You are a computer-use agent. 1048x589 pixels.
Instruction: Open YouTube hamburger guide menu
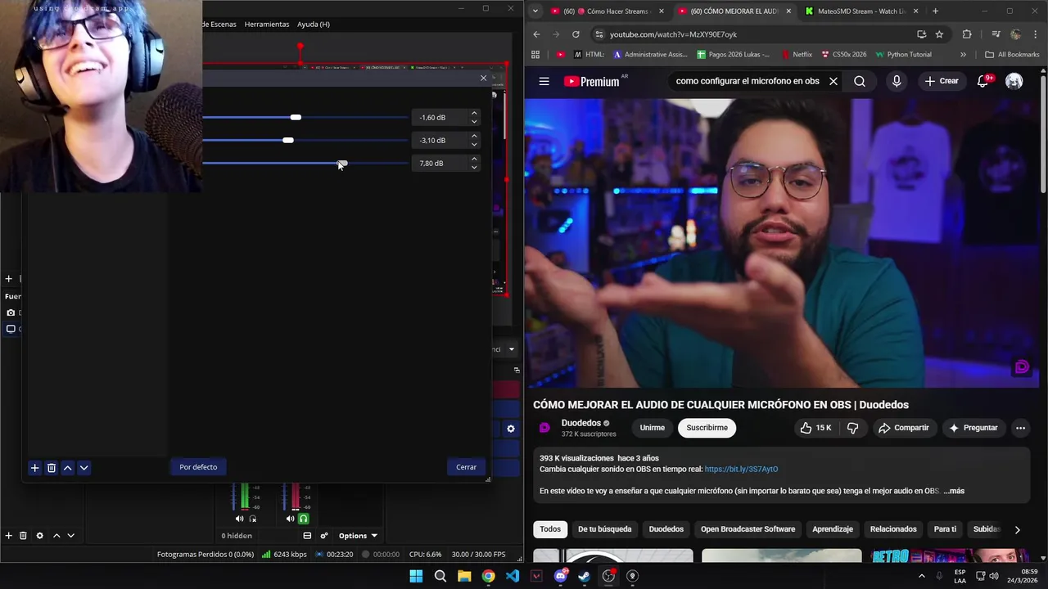(x=544, y=81)
